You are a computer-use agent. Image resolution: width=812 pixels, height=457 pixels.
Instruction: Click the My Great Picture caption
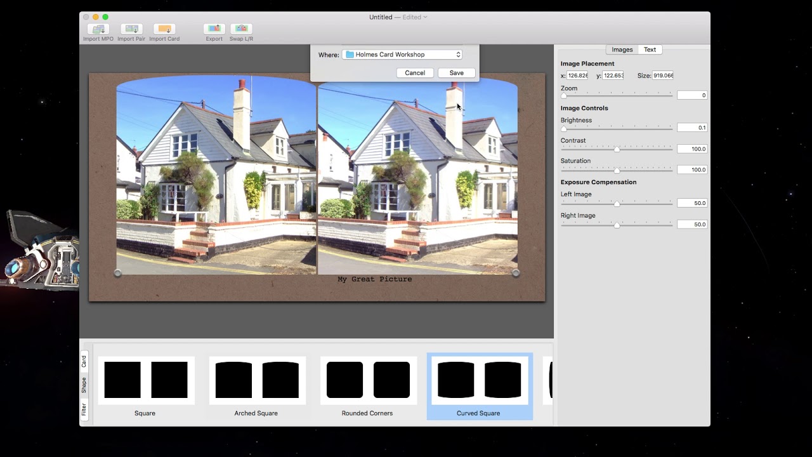tap(375, 279)
